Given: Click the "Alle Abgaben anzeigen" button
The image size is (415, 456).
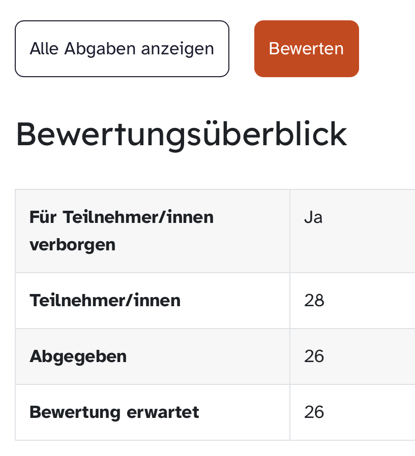Looking at the screenshot, I should point(122,49).
